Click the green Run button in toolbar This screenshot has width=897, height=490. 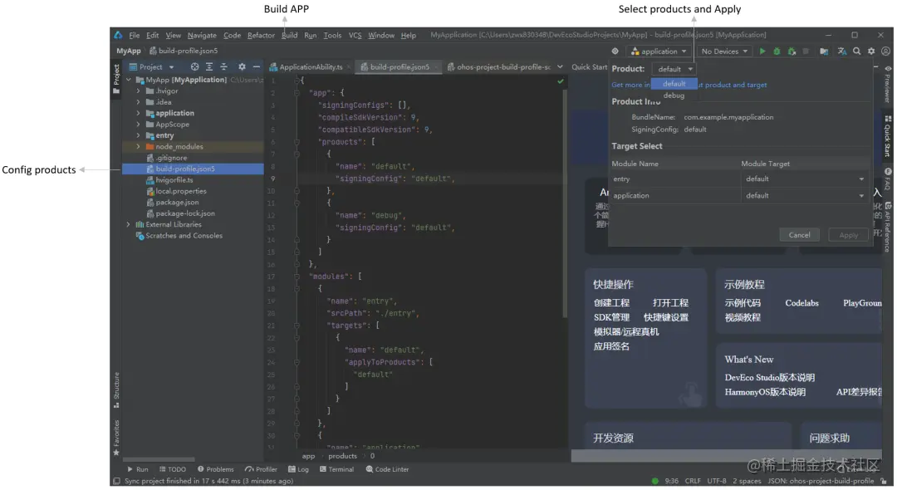coord(762,51)
